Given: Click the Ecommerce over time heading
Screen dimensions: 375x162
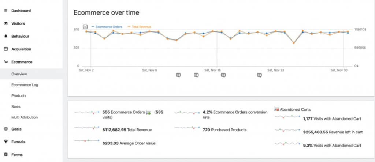Looking at the screenshot, I should coord(106,13).
